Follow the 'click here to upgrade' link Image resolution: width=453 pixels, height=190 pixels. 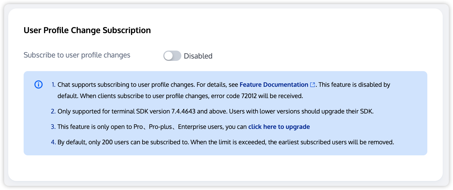click(279, 127)
